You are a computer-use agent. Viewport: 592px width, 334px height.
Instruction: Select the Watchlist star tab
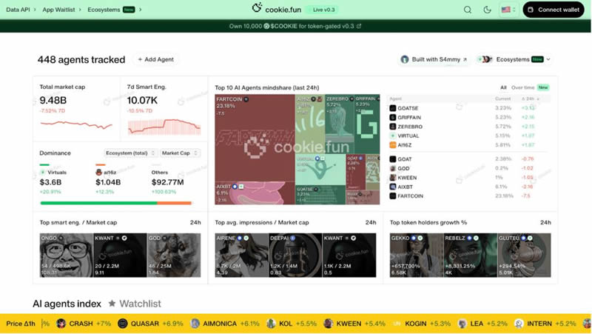[134, 304]
